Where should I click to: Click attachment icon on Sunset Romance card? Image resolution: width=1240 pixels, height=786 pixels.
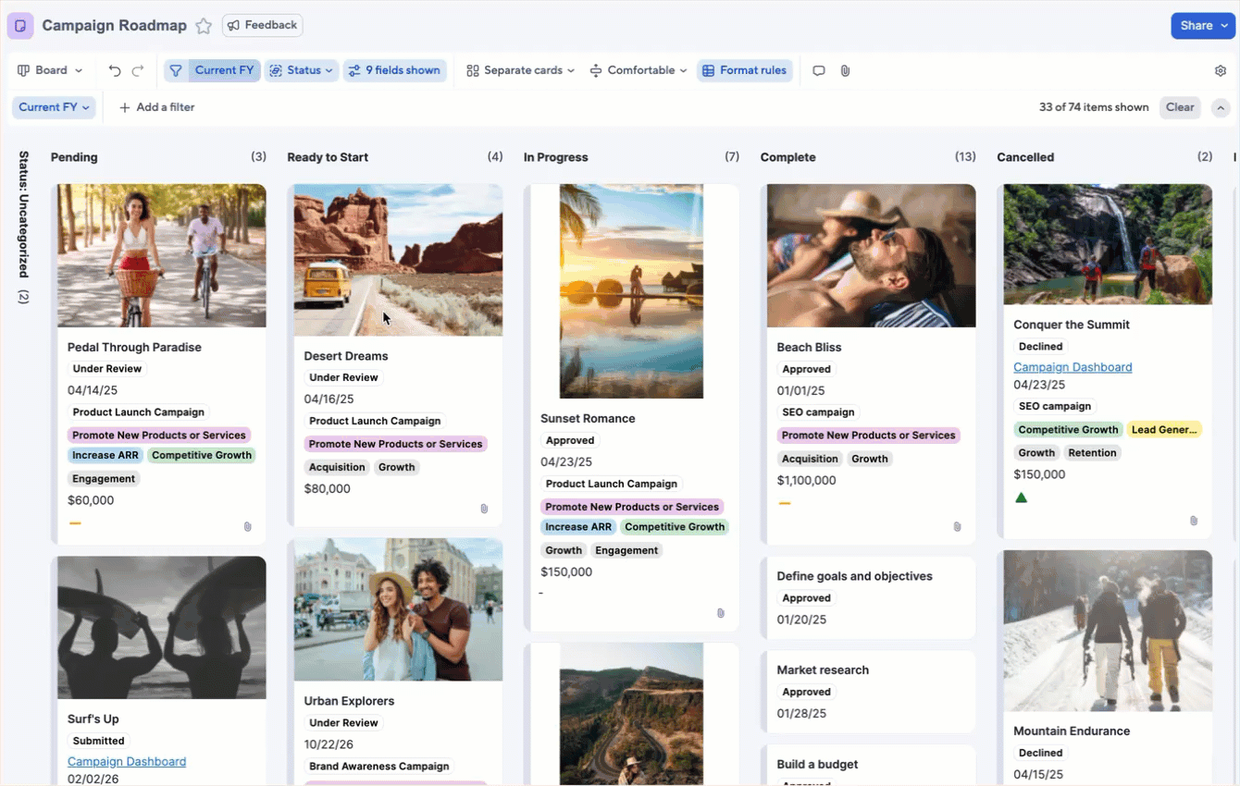coord(721,613)
